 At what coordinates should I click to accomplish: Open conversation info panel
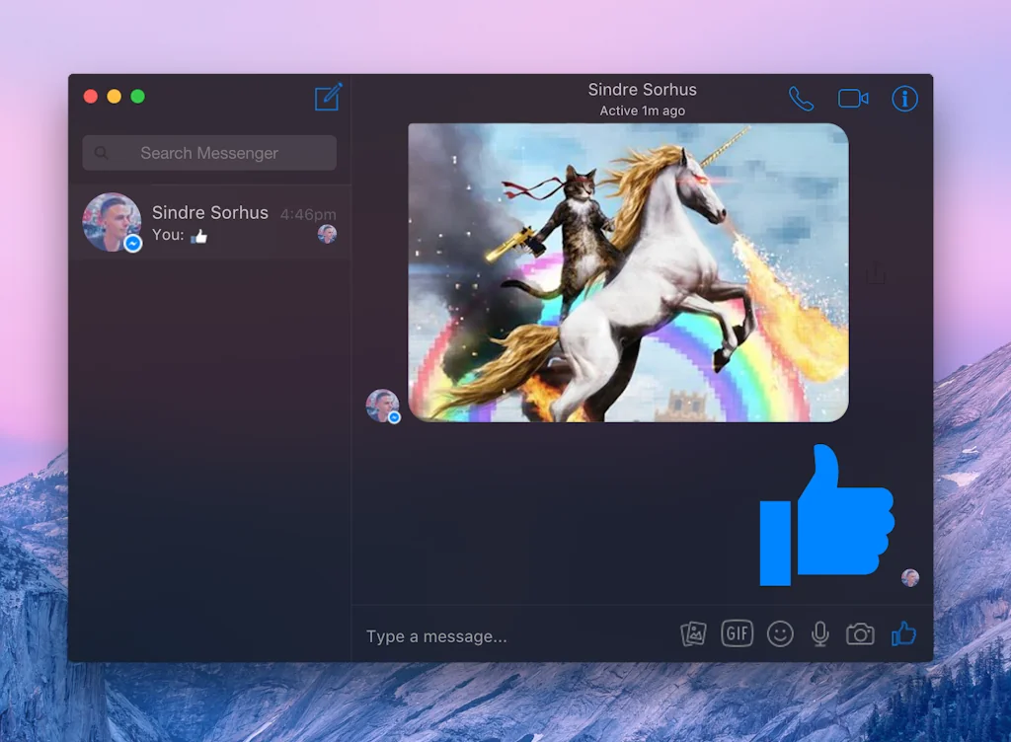click(904, 99)
